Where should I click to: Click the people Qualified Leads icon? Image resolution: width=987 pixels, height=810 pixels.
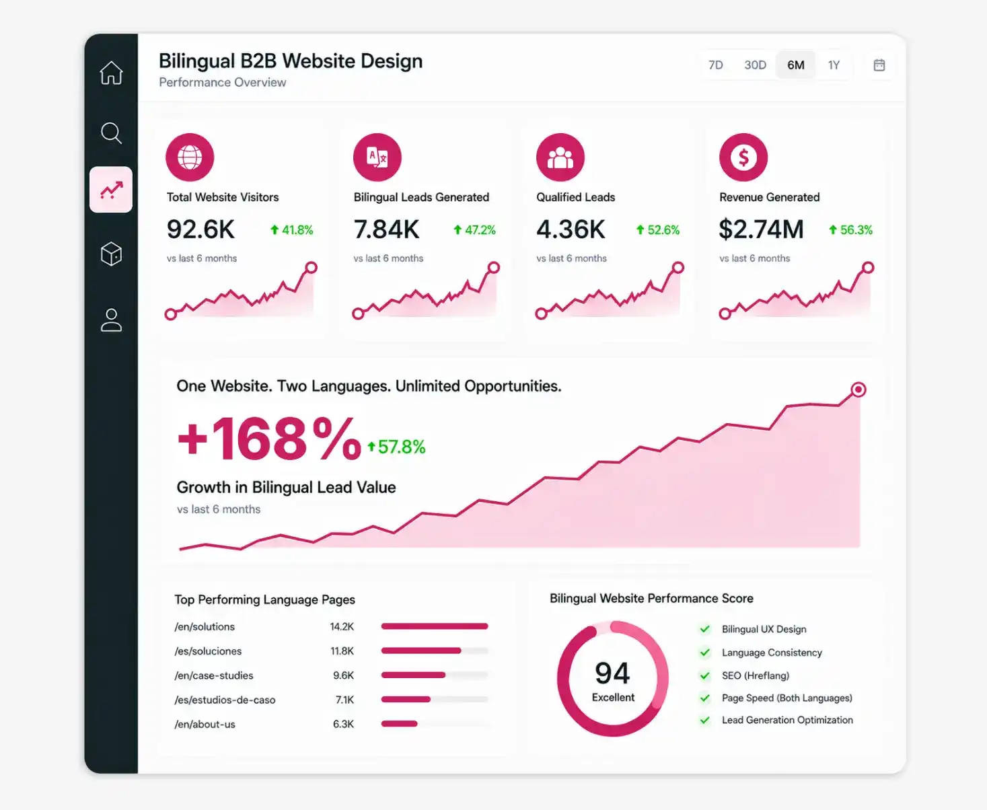coord(560,157)
